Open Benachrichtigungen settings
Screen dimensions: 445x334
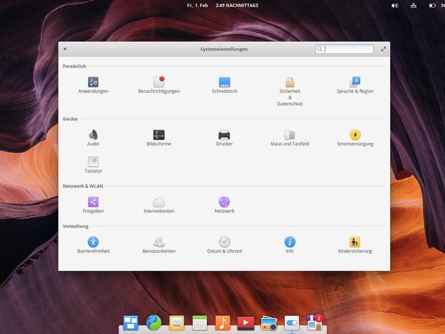[159, 85]
